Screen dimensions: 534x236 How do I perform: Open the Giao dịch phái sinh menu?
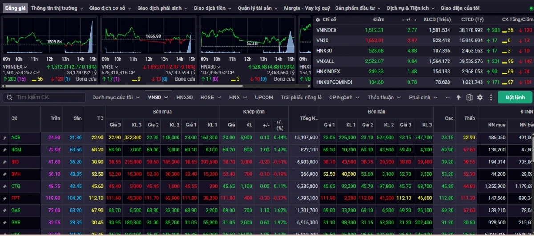162,8
